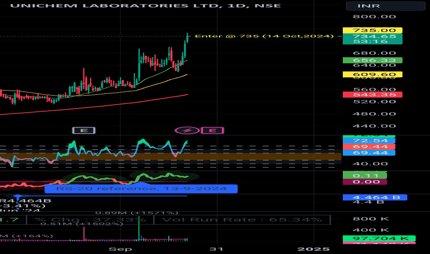Click the '0.51M (+1502%)' volume annotation
The width and height of the screenshot is (430, 254).
pyautogui.click(x=82, y=224)
